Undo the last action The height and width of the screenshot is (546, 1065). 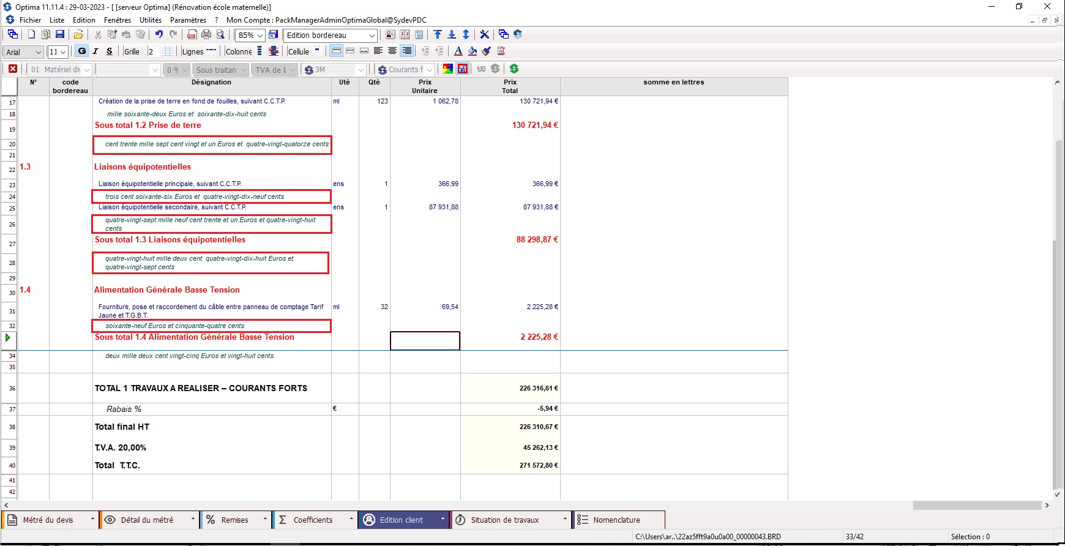(x=159, y=34)
